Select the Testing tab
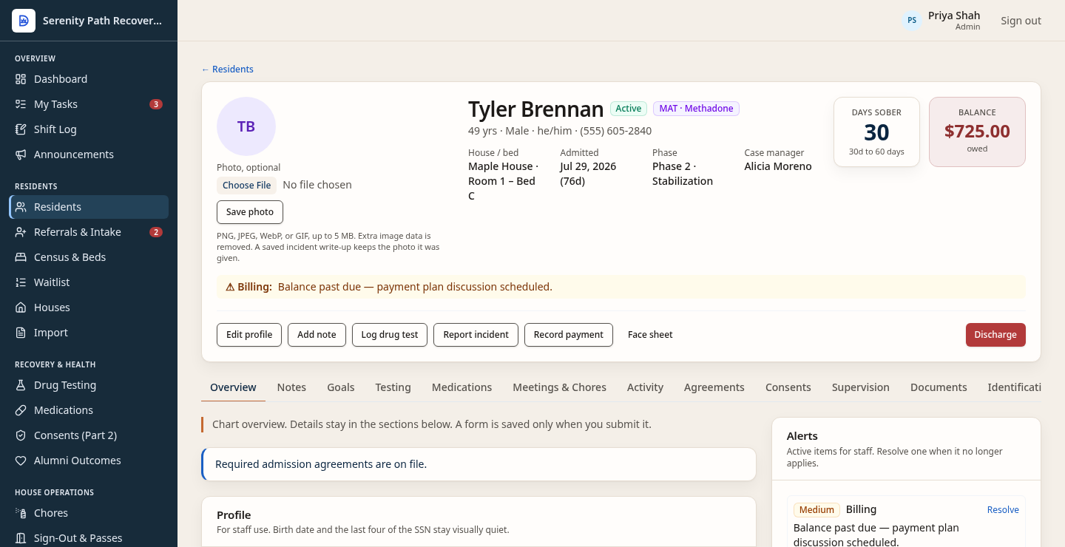 coord(393,387)
